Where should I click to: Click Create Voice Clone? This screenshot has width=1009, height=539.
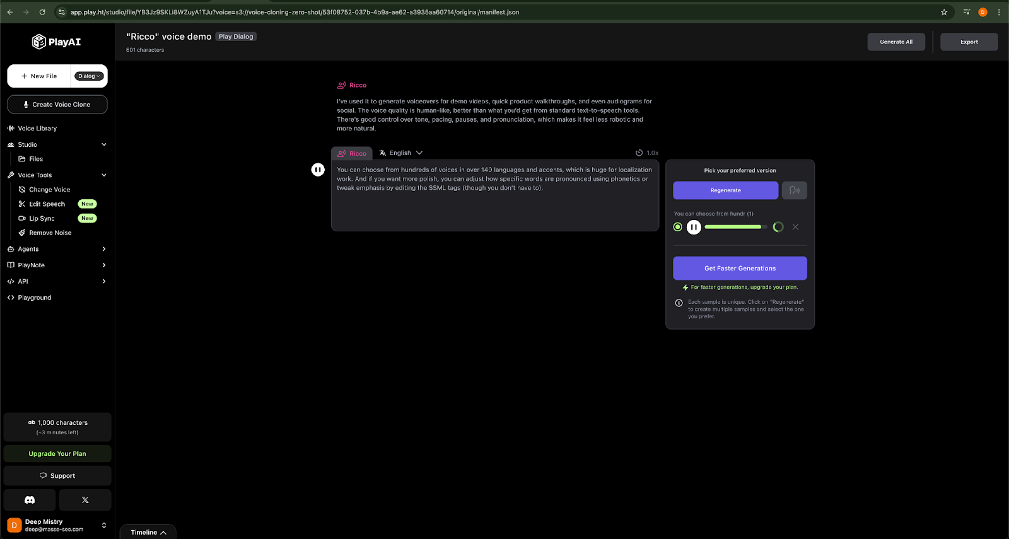pos(57,105)
